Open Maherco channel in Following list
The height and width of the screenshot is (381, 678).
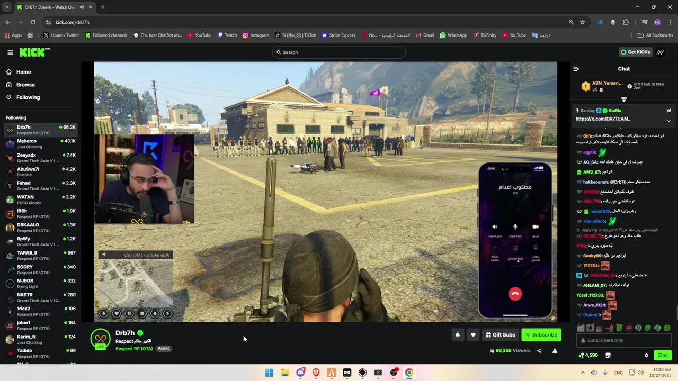[x=41, y=143]
